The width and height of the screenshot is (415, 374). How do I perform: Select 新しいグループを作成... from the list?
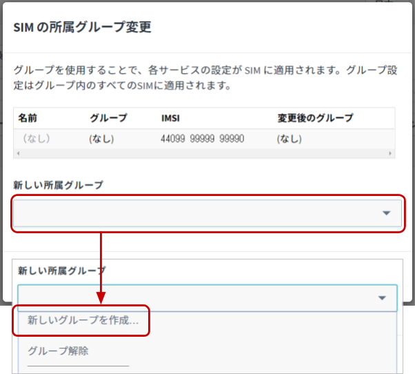83,321
